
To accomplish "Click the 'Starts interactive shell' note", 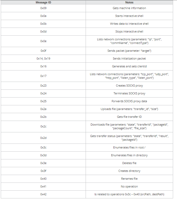I will click(x=129, y=16).
